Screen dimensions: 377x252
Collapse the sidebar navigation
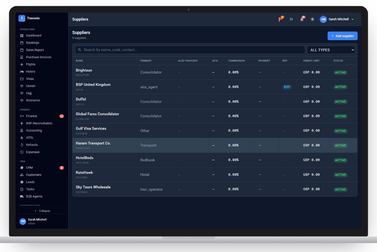(42, 211)
